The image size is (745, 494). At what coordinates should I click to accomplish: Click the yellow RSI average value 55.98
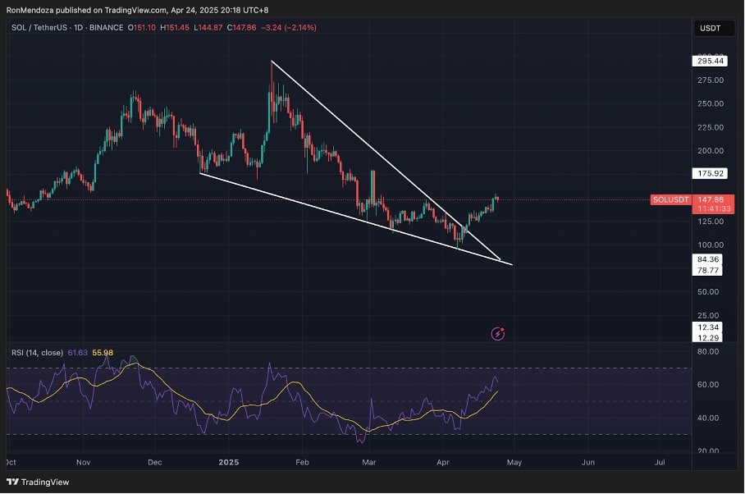tap(103, 353)
